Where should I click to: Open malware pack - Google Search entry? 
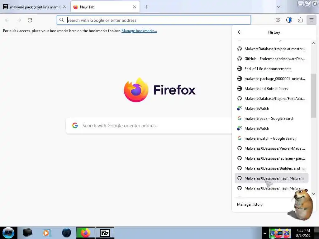(x=271, y=119)
